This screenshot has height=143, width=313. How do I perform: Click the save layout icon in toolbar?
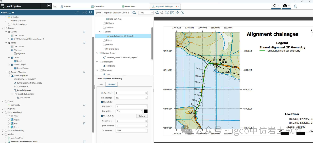(172, 13)
